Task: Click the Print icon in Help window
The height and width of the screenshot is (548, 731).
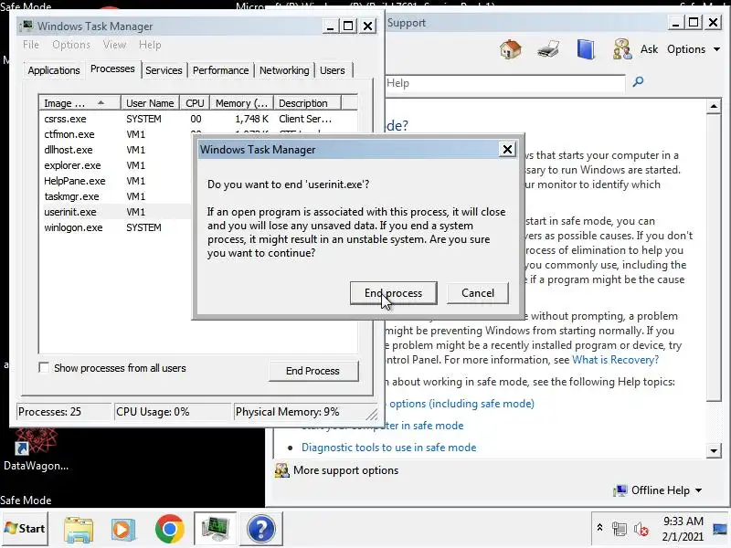Action: 547,49
